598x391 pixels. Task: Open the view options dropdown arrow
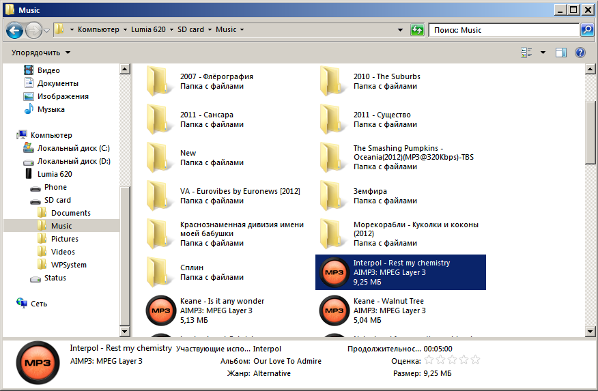tap(543, 53)
